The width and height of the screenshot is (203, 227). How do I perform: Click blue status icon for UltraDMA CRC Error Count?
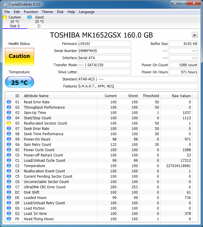(x=9, y=187)
